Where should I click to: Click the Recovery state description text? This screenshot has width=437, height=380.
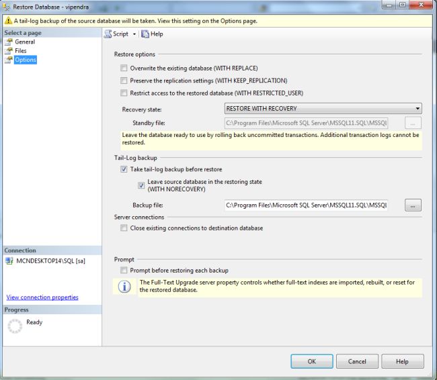pos(271,138)
